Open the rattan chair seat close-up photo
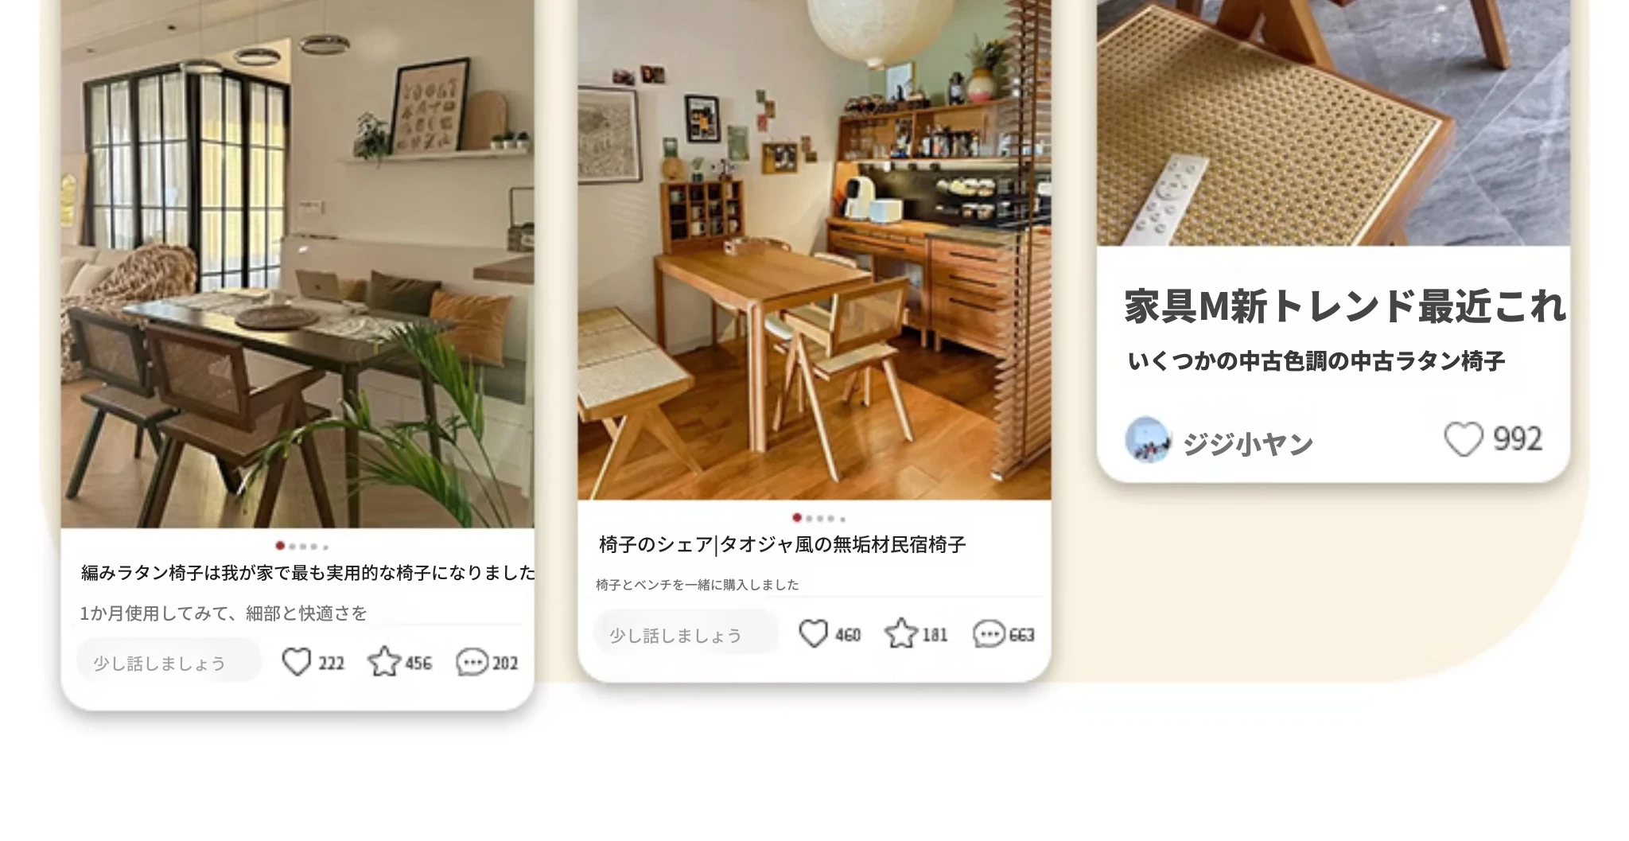1629x841 pixels. pos(1333,123)
